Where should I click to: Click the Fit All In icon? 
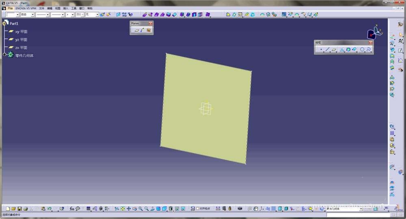[x=123, y=209]
